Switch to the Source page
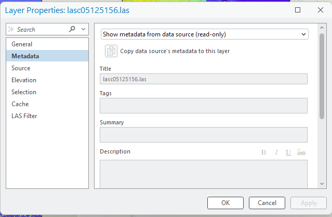This screenshot has width=332, height=217. (47, 68)
